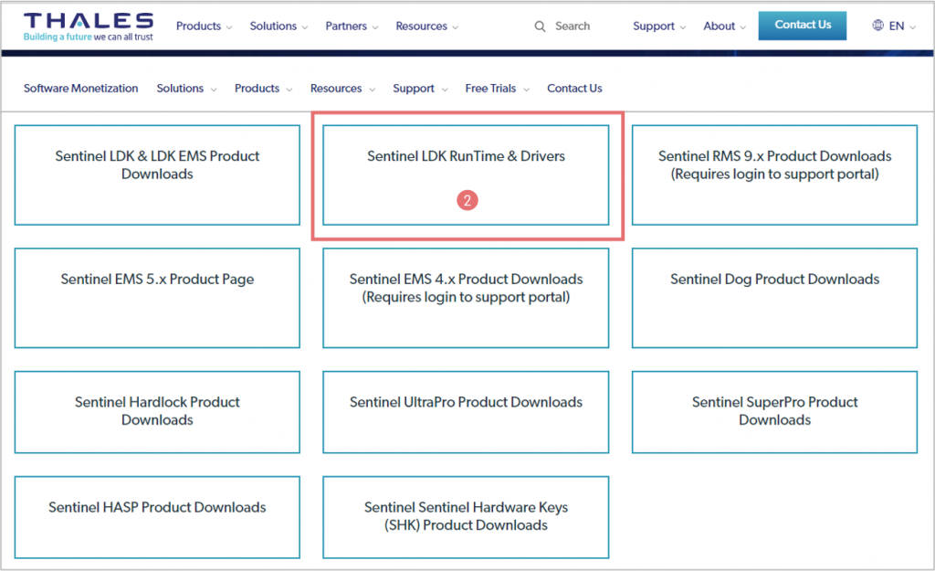Viewport: 935px width, 571px height.
Task: Open the About dropdown
Action: click(x=724, y=26)
